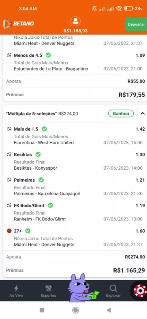This screenshot has width=147, height=319.
Task: Open the Ao Vivo tab
Action: (x=16, y=291)
